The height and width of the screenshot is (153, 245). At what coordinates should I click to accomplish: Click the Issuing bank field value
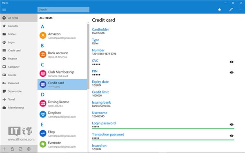(101, 106)
